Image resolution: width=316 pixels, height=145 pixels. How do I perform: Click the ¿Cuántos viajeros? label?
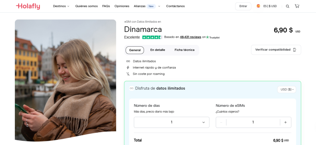click(x=227, y=112)
